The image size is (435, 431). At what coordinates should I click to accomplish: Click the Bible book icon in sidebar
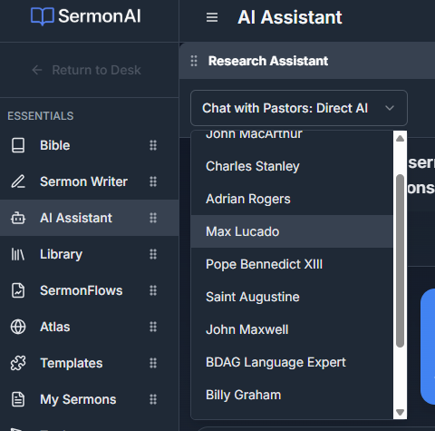tap(18, 145)
